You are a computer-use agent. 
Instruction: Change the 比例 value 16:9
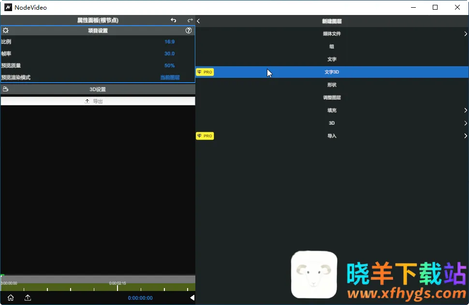(169, 42)
